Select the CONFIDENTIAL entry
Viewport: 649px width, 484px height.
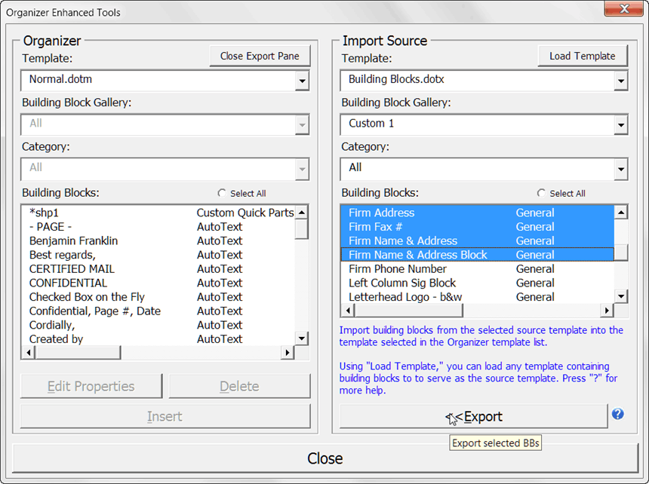tap(158, 283)
